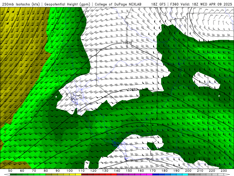This screenshot has width=234, height=176.
Task: Click the dark gray swatch just above 200
Action: (191, 174)
